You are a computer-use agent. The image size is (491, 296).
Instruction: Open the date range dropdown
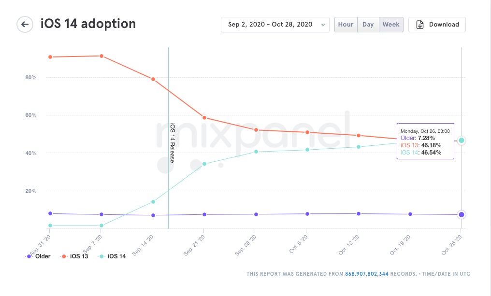[x=274, y=25]
